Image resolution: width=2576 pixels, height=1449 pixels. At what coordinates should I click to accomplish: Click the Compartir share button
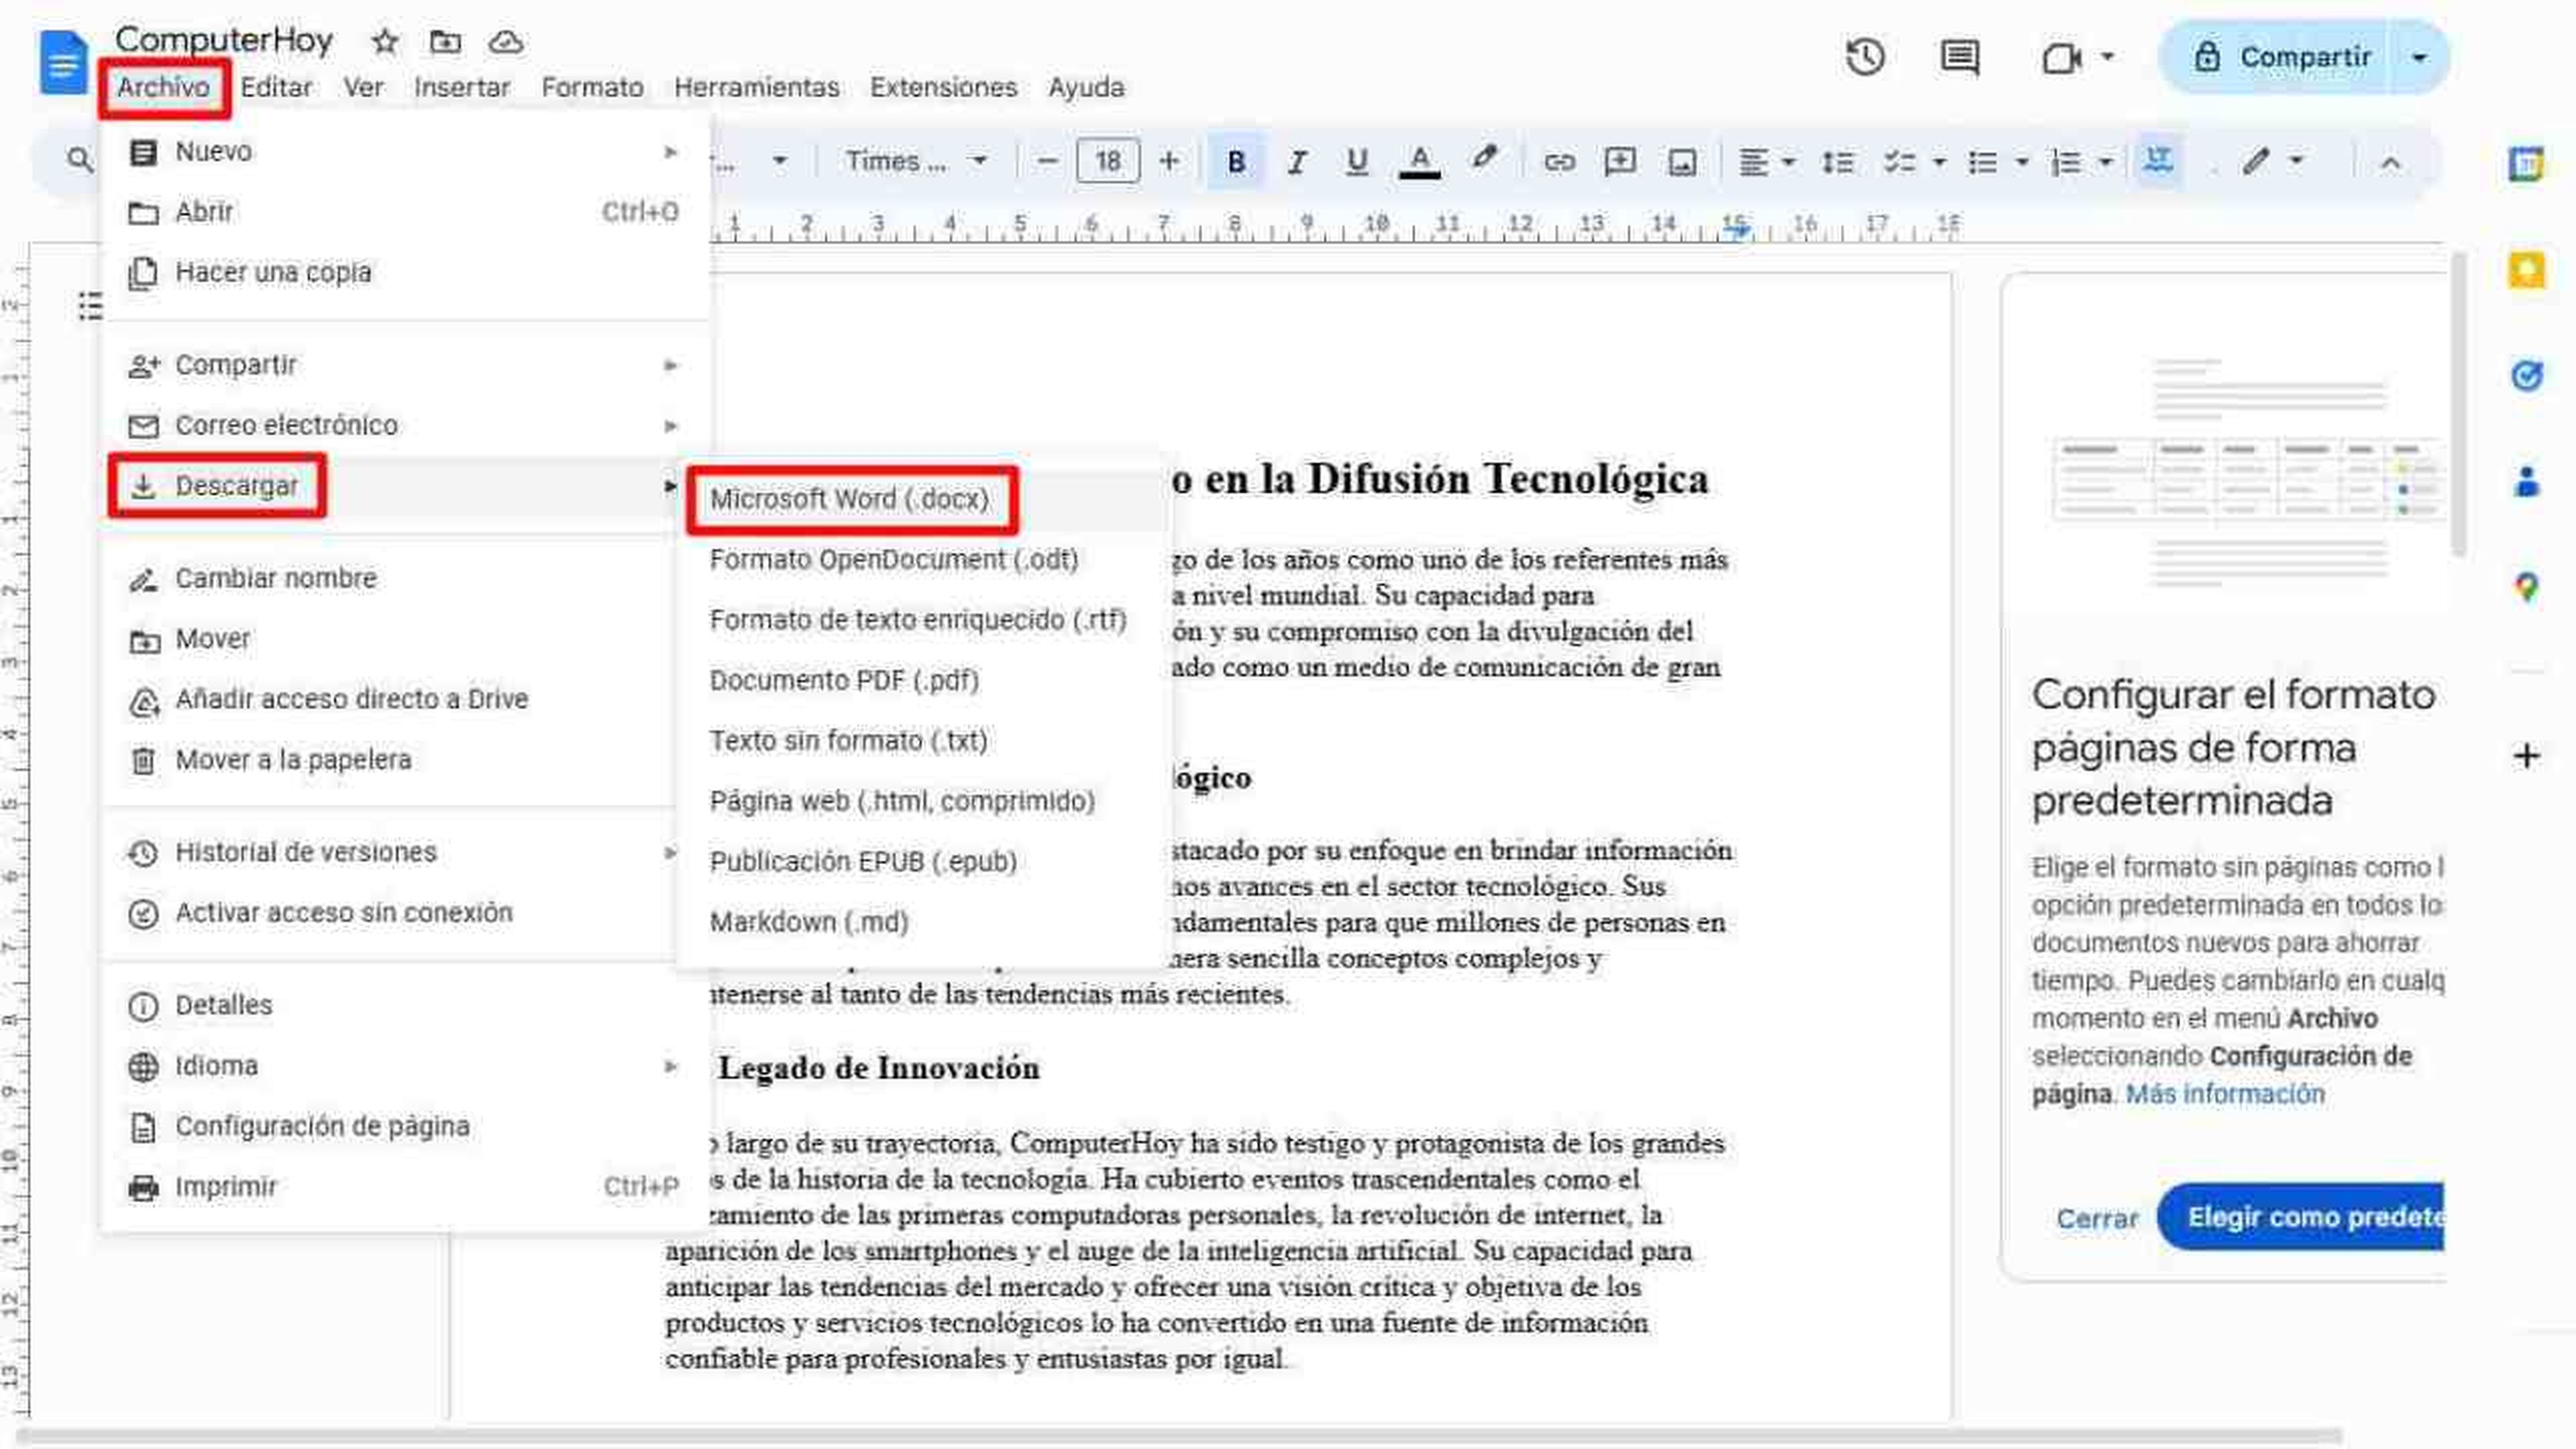(x=2279, y=57)
